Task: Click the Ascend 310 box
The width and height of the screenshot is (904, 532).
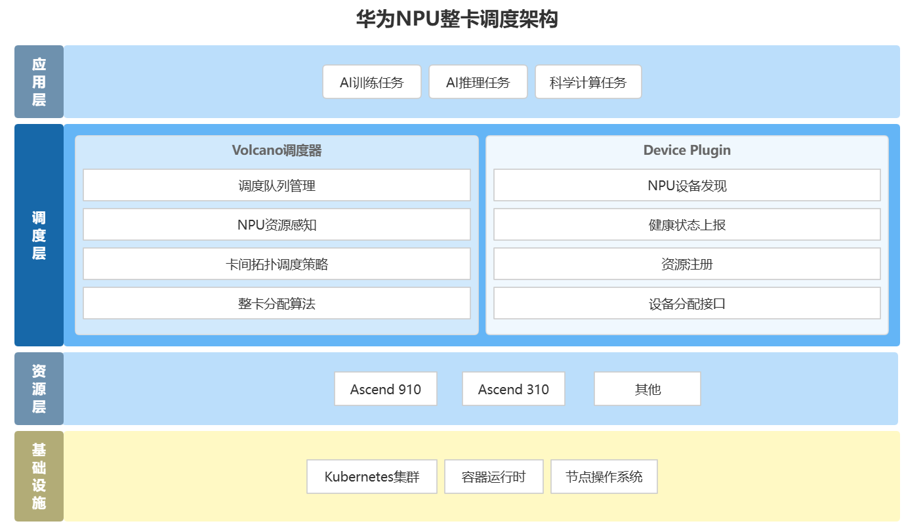Action: click(x=514, y=389)
